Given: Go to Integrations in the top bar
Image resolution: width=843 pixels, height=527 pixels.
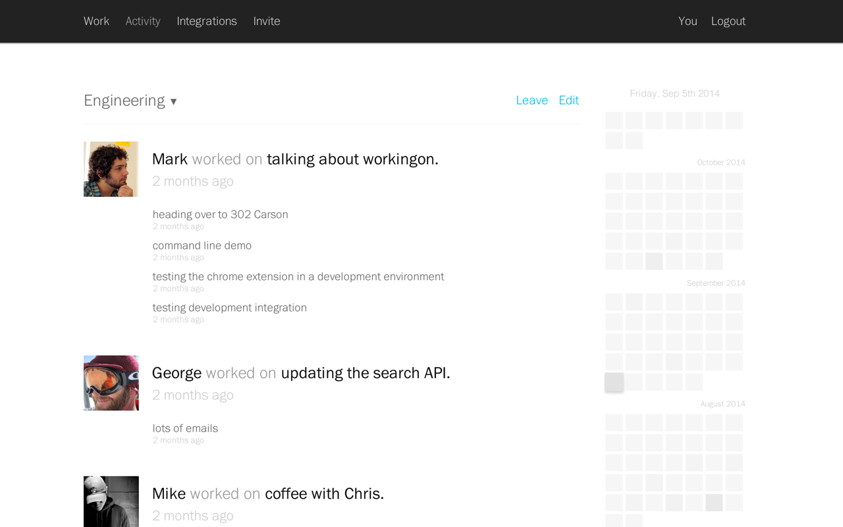Looking at the screenshot, I should [x=207, y=21].
